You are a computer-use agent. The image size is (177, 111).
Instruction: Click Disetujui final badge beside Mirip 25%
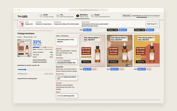click(139, 30)
